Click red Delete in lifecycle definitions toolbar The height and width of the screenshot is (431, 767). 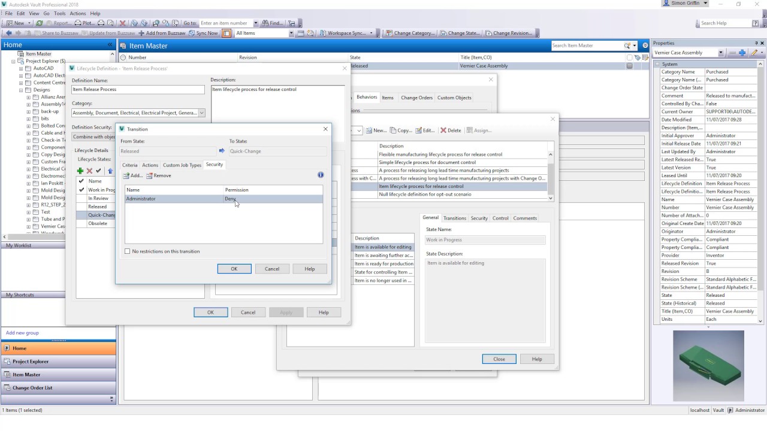pyautogui.click(x=451, y=130)
